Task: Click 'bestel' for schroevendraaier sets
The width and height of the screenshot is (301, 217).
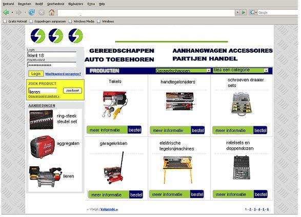Action: (x=260, y=130)
